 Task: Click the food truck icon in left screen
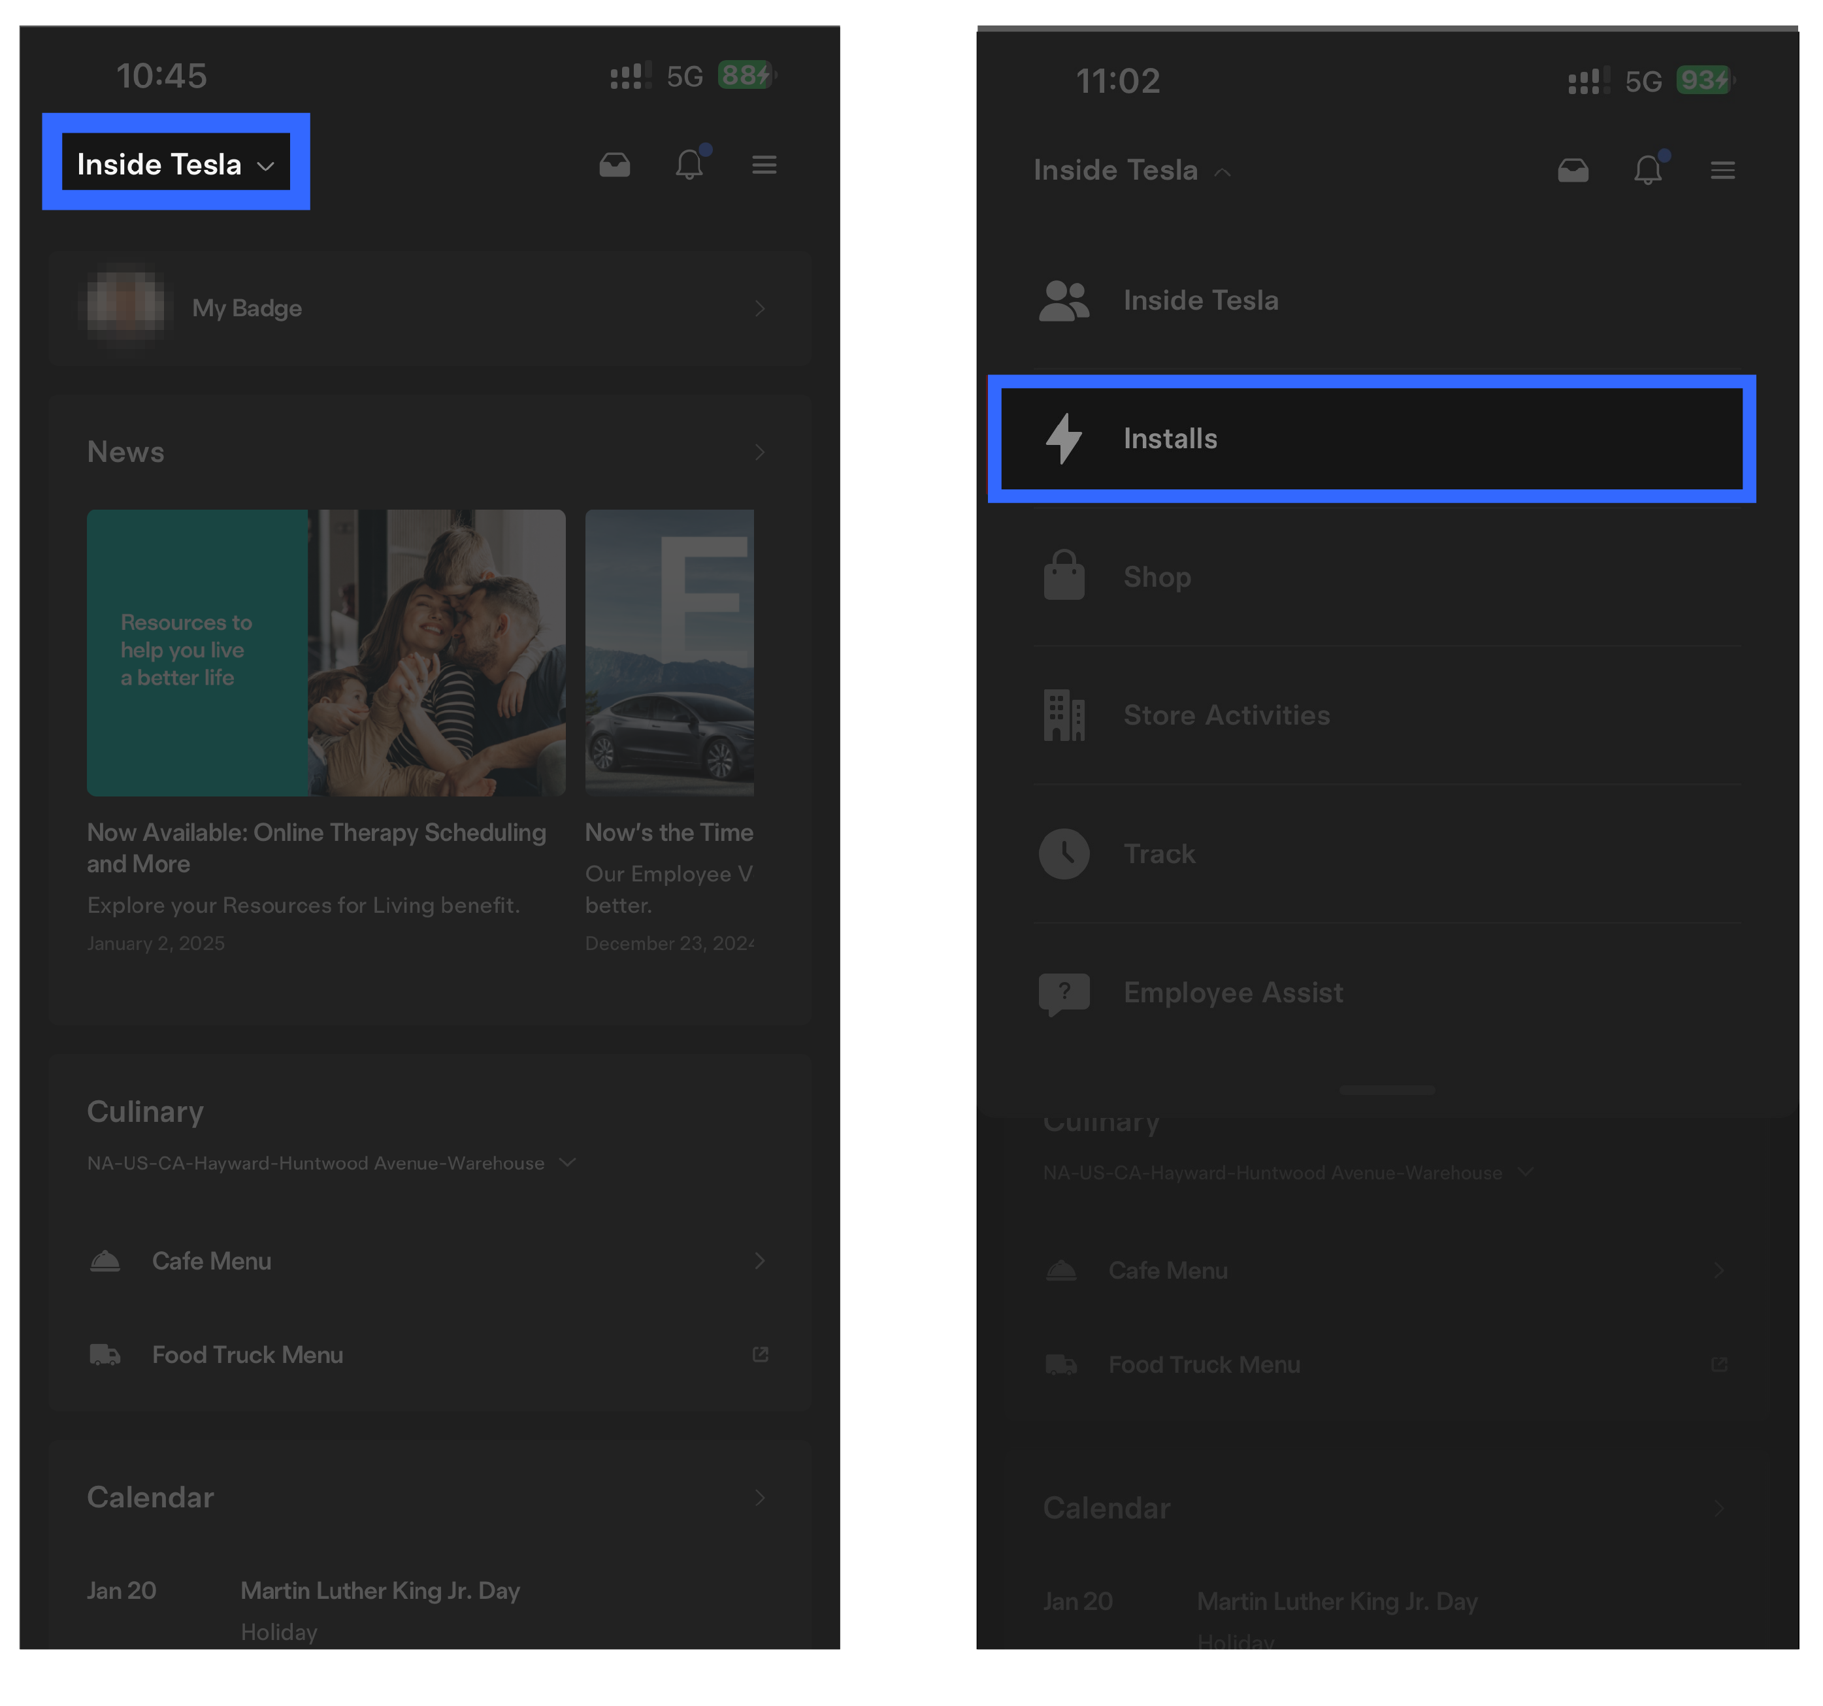coord(105,1354)
